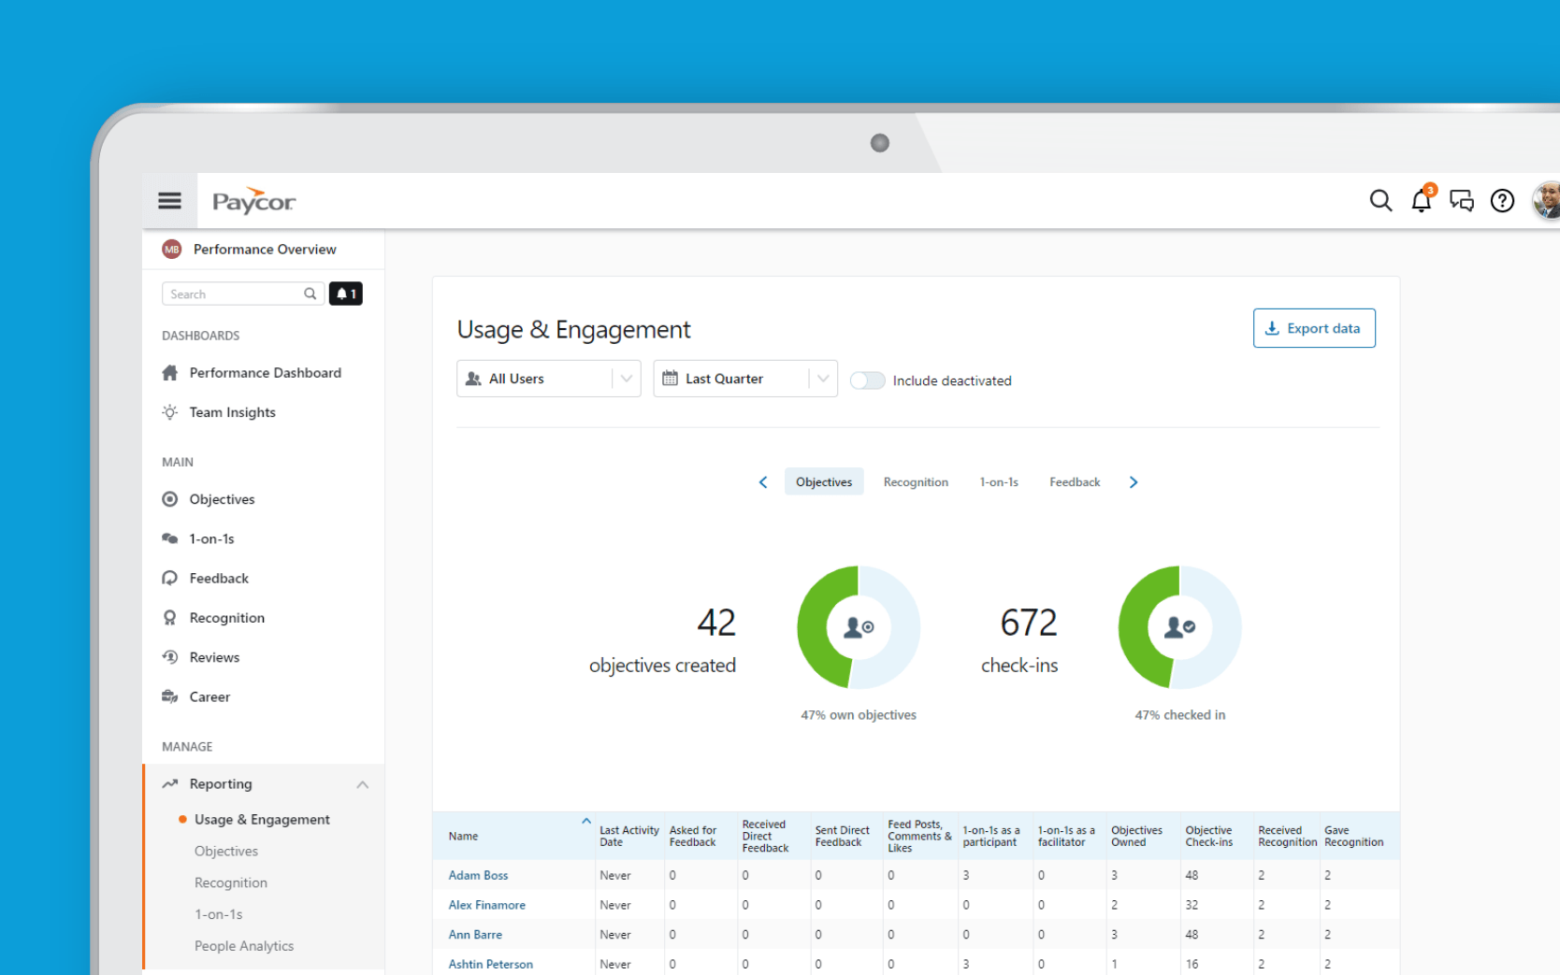Image resolution: width=1560 pixels, height=975 pixels.
Task: Open Ann Barre profile link
Action: tap(475, 935)
